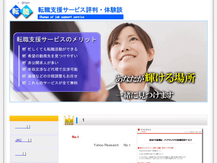The image size is (217, 163).
Task: Click the 転職支援サービスのメリット heading in banner
Action: pyautogui.click(x=56, y=39)
